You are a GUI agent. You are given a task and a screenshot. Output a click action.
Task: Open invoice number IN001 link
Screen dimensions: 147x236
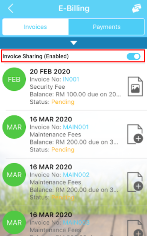click(x=71, y=79)
